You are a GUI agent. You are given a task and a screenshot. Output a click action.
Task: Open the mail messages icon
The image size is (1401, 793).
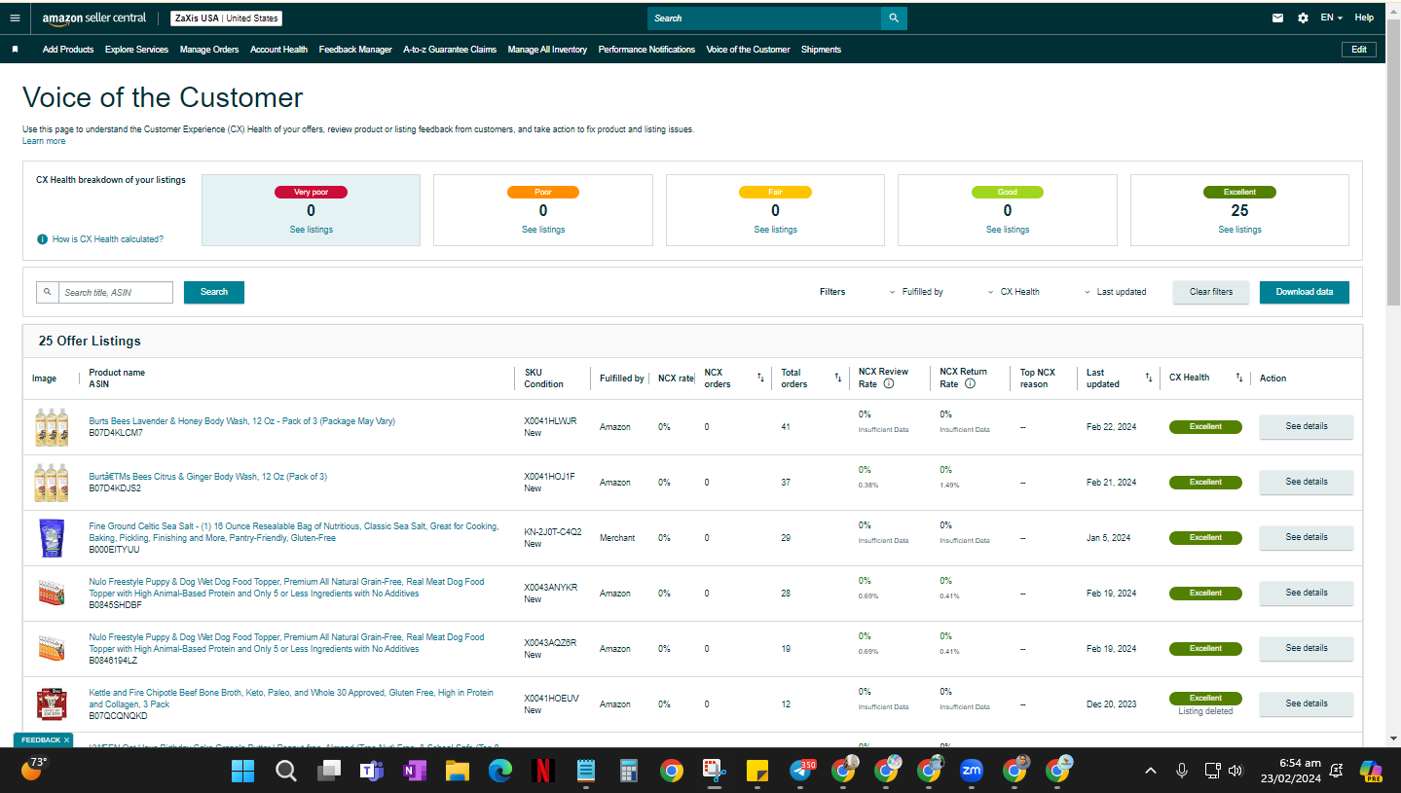tap(1277, 18)
